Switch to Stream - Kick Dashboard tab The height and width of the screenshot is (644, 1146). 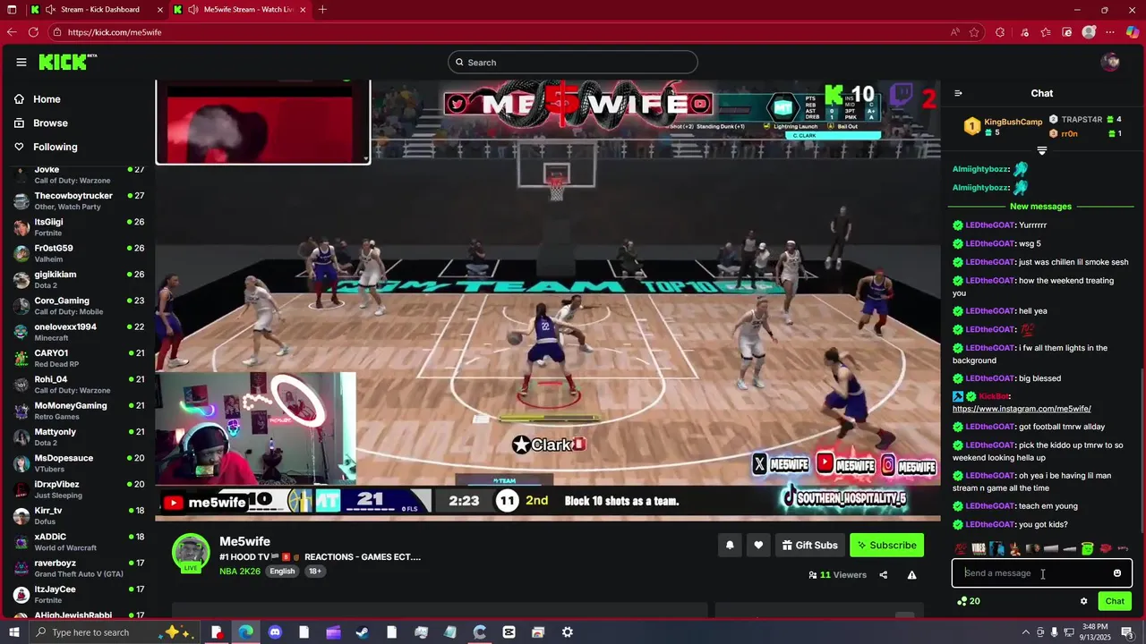pos(98,10)
